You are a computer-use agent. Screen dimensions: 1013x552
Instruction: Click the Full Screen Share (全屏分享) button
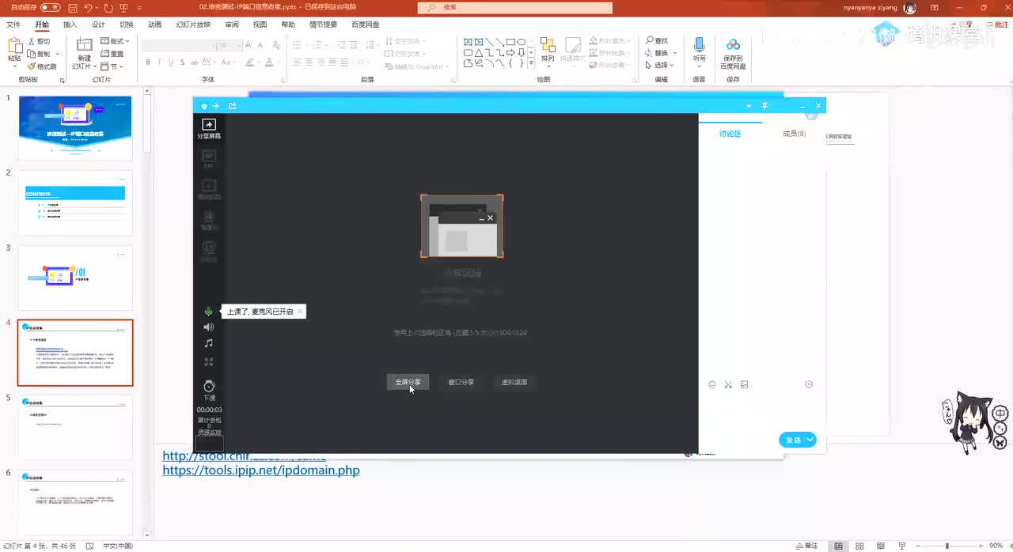click(x=408, y=382)
